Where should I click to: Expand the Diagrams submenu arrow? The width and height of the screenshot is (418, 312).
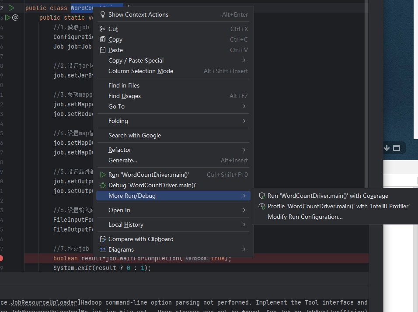pos(244,249)
